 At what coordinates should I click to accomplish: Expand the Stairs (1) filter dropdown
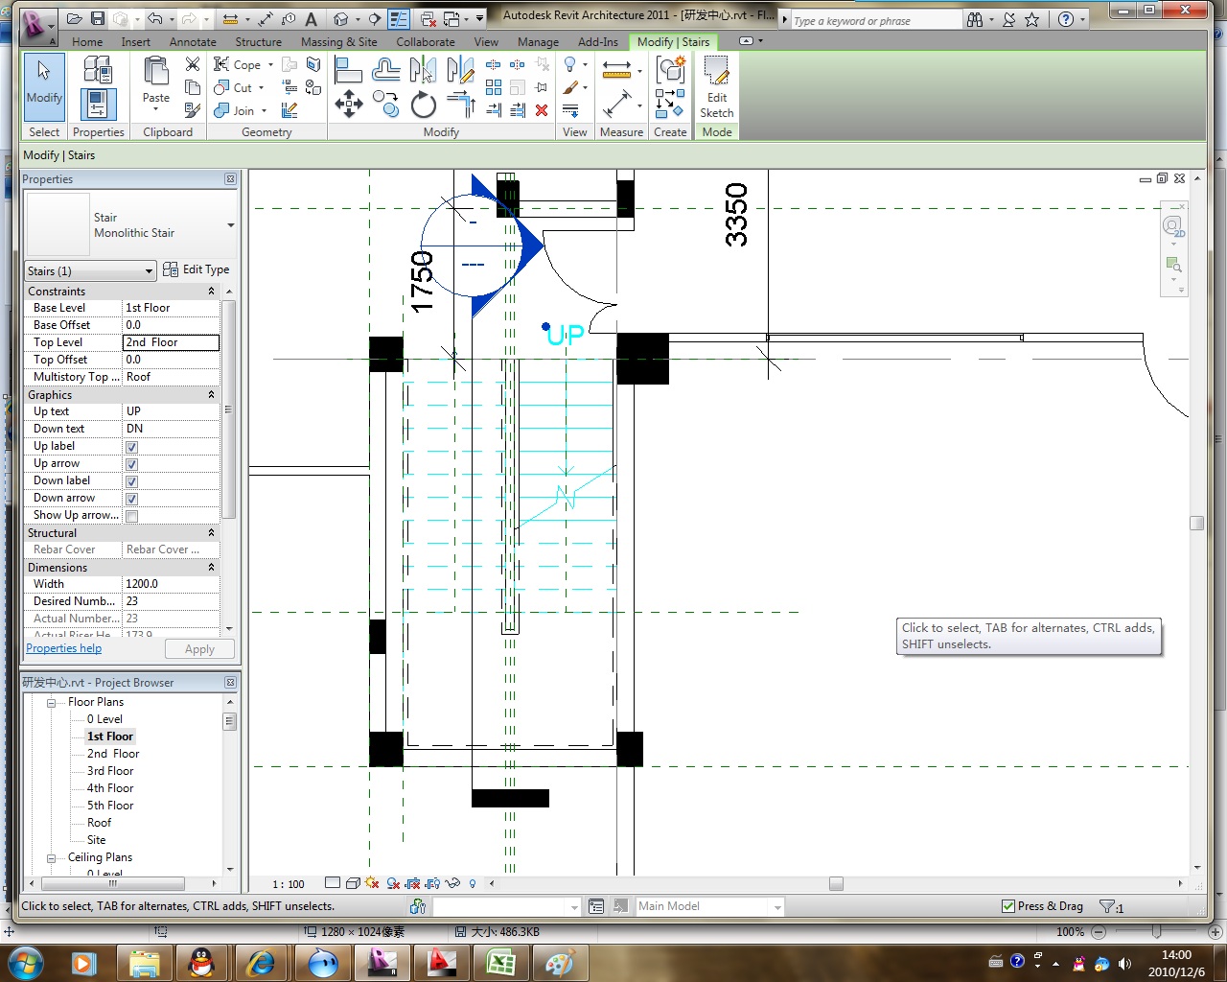click(149, 271)
